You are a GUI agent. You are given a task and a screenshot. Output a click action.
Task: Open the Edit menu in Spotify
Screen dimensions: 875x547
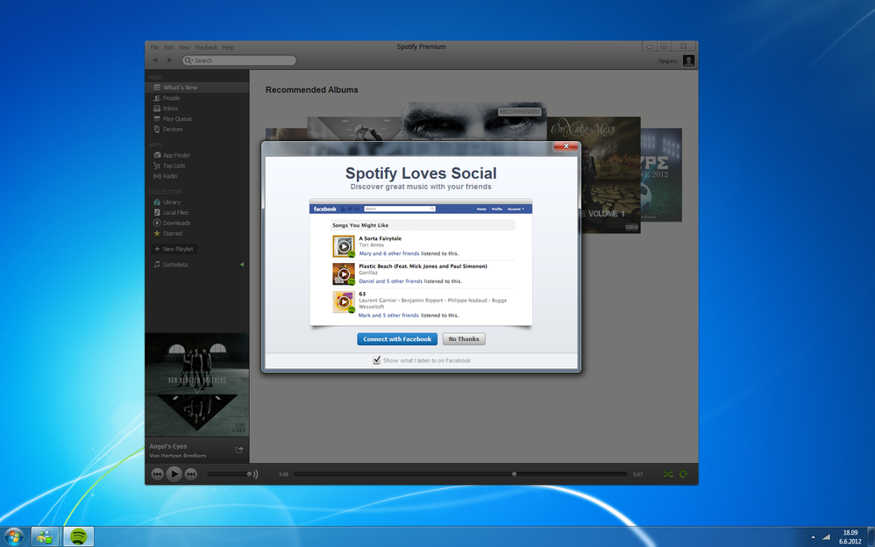coord(168,47)
